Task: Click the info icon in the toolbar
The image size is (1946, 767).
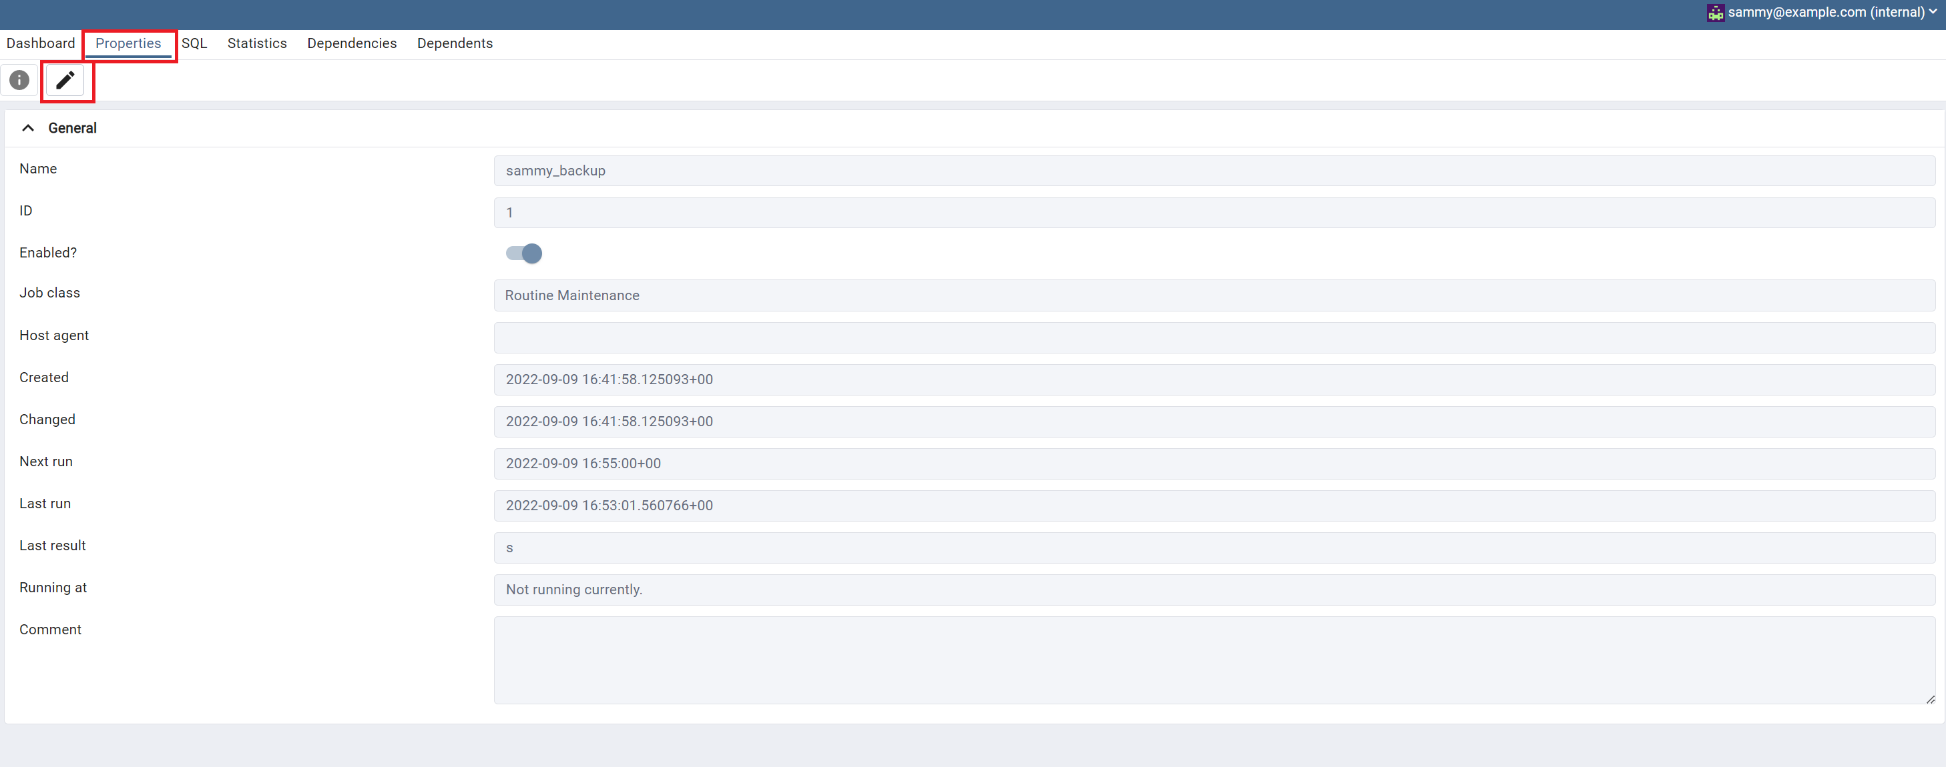Action: 19,80
